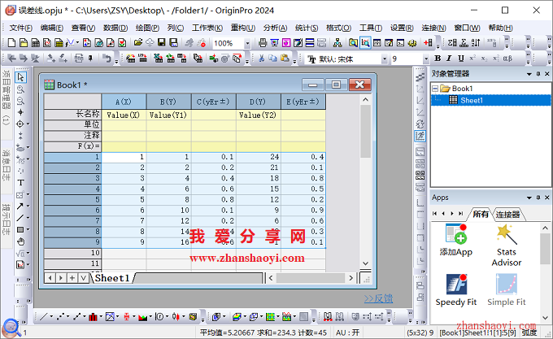The width and height of the screenshot is (553, 339).
Task: Launch the Stats Advisor app
Action: (507, 246)
